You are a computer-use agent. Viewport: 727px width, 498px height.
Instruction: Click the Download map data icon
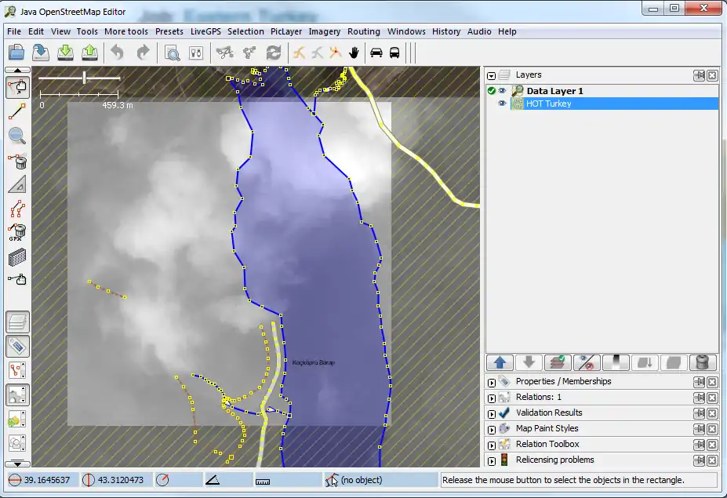[x=66, y=53]
